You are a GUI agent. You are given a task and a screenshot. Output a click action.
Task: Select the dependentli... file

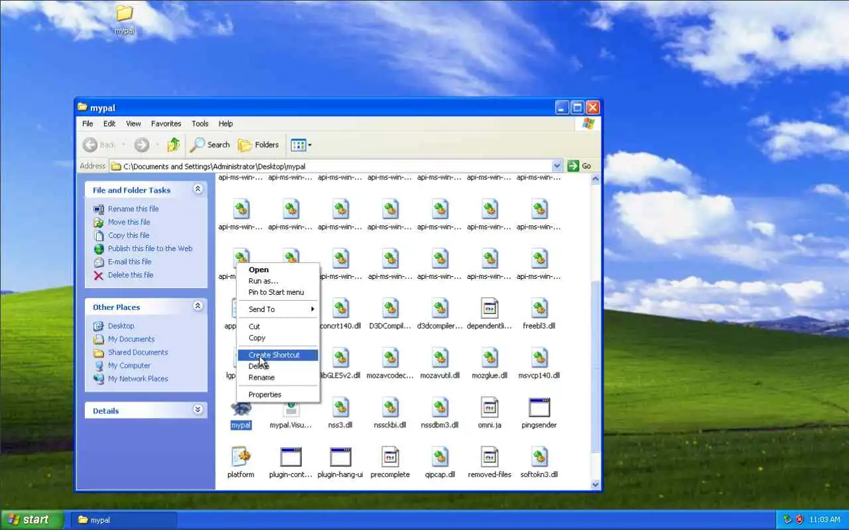tap(490, 314)
